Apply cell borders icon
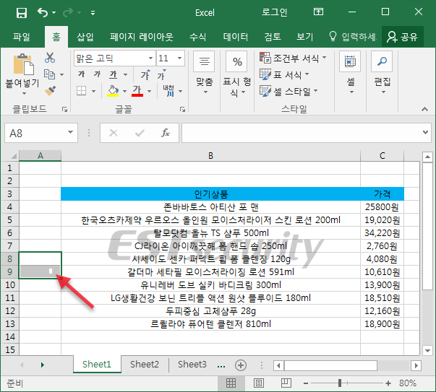This screenshot has width=436, height=392. (x=81, y=90)
